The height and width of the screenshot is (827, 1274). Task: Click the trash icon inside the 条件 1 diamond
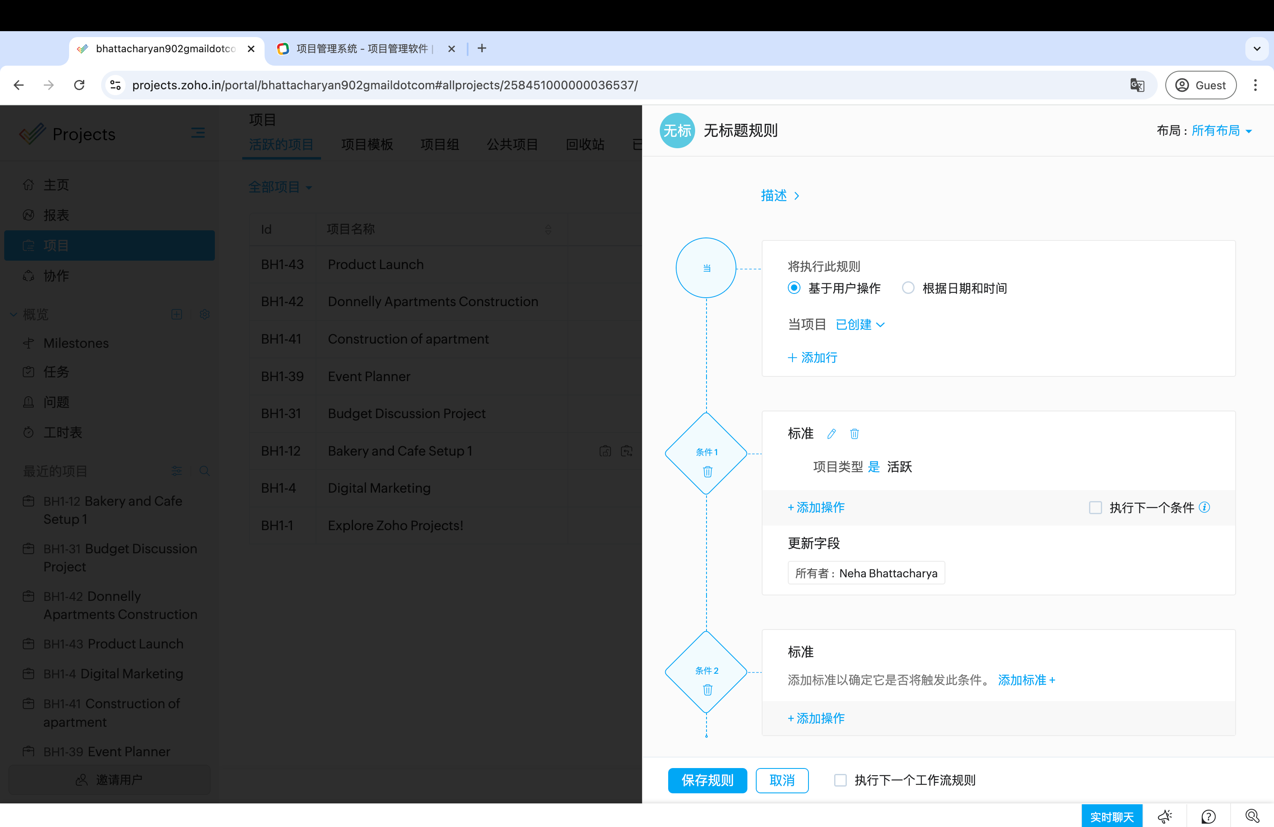pyautogui.click(x=707, y=472)
